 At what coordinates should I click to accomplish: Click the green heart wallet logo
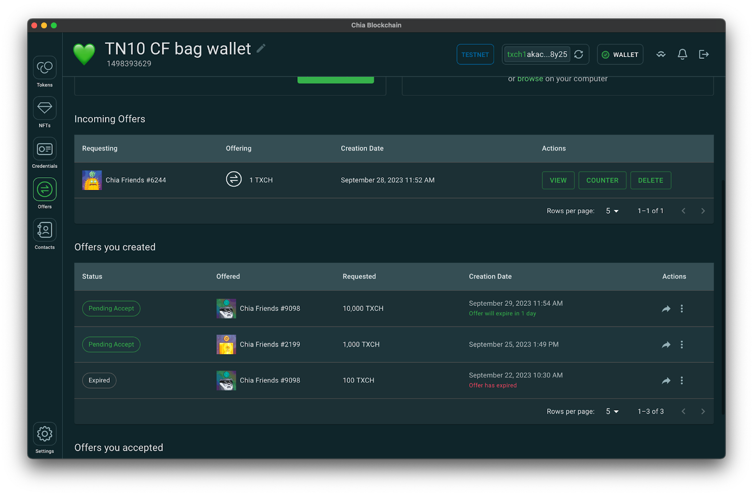pos(84,54)
